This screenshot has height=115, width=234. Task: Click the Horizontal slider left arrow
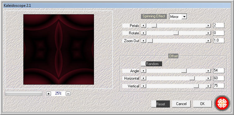(x=143, y=78)
